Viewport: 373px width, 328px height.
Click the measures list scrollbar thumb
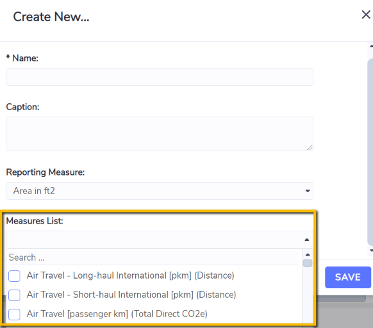308,263
